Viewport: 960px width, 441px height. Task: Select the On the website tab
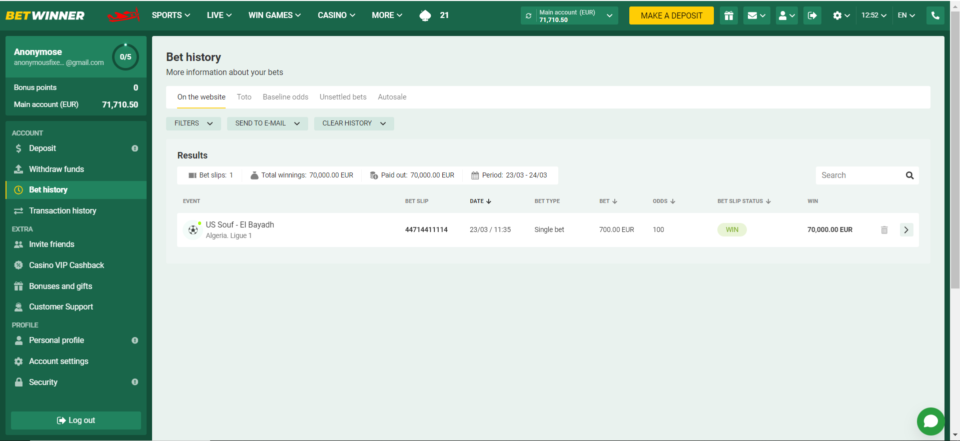[201, 97]
